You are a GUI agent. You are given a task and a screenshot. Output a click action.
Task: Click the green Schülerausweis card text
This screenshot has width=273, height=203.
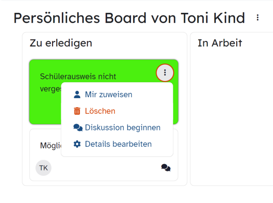[x=78, y=76]
